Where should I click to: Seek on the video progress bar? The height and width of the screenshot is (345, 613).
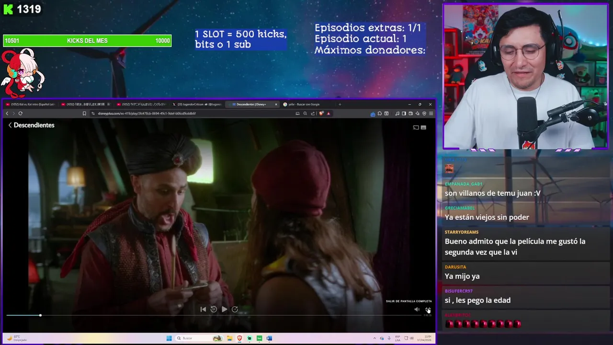click(214, 315)
